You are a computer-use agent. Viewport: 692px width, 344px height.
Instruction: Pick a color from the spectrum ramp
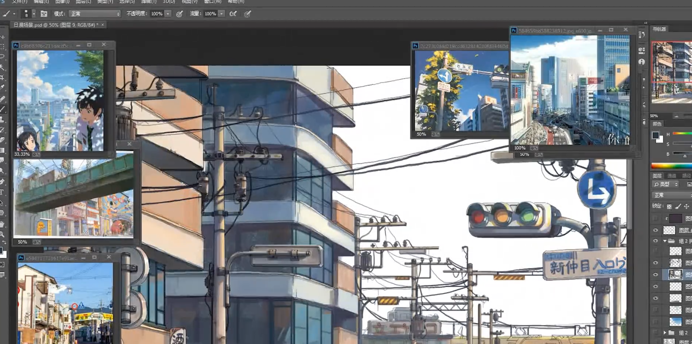coord(671,166)
